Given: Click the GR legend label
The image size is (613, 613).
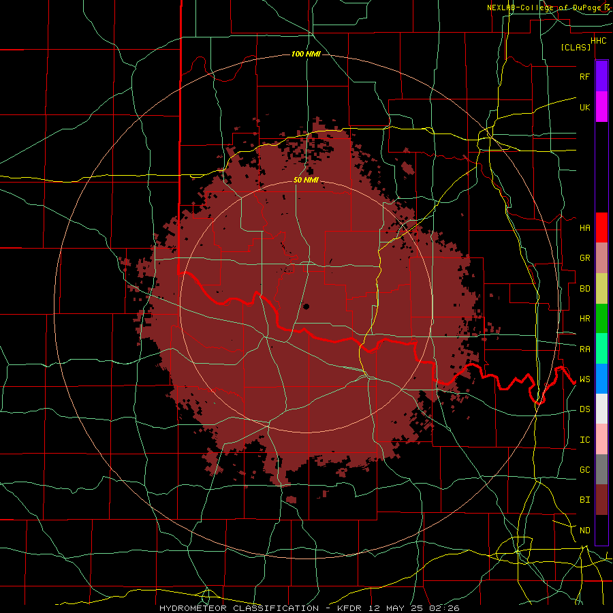Looking at the screenshot, I should [584, 258].
